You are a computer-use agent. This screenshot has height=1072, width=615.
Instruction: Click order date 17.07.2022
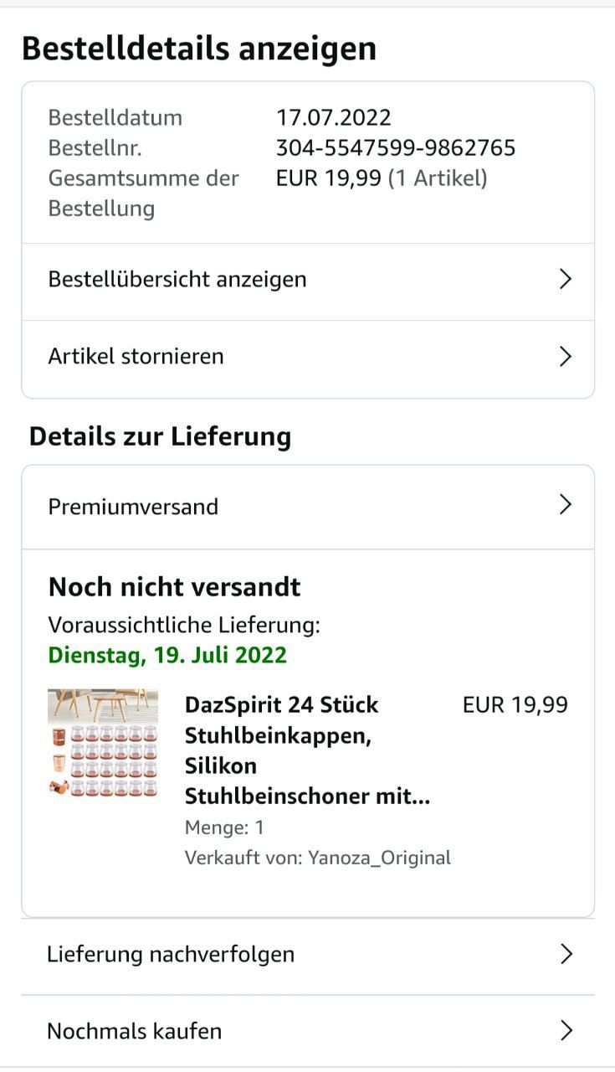[334, 118]
